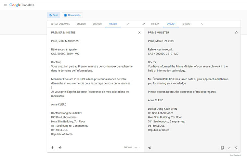
Task: Open the keyboard input tools dropdown
Action: [140, 147]
